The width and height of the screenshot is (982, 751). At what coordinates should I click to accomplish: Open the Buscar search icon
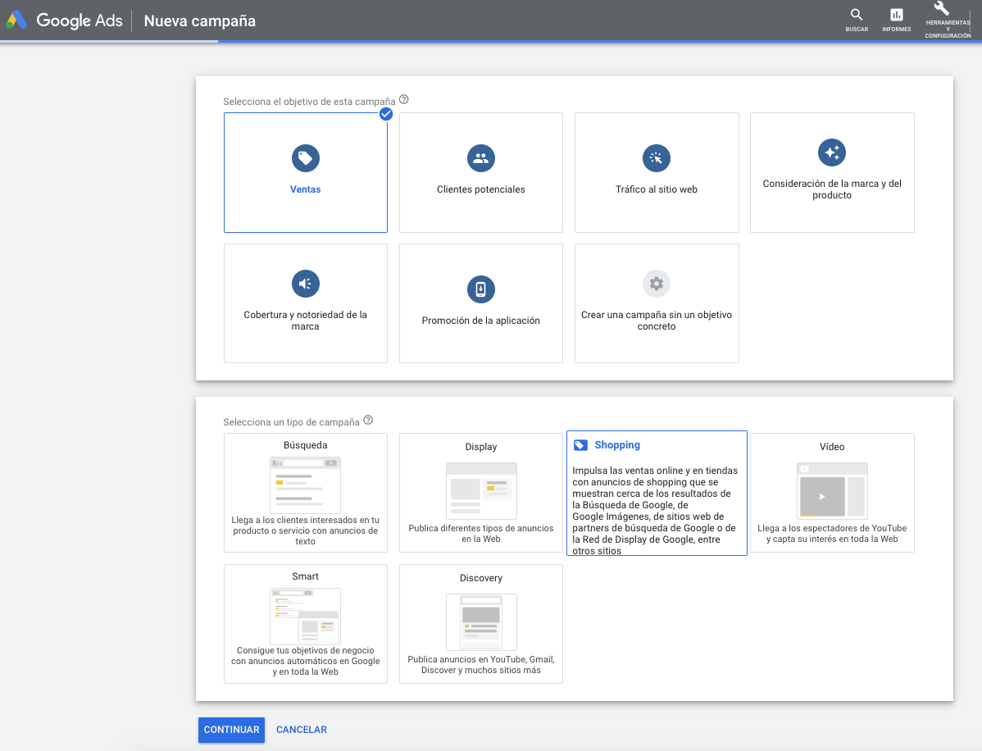click(x=857, y=15)
